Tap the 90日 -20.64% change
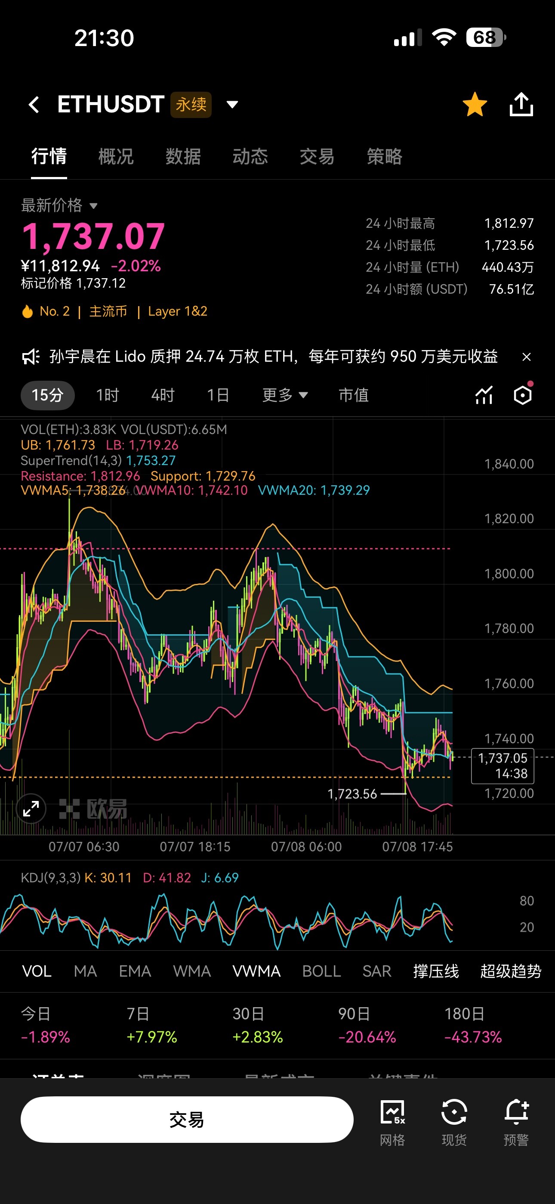The height and width of the screenshot is (1204, 555). tap(367, 1025)
